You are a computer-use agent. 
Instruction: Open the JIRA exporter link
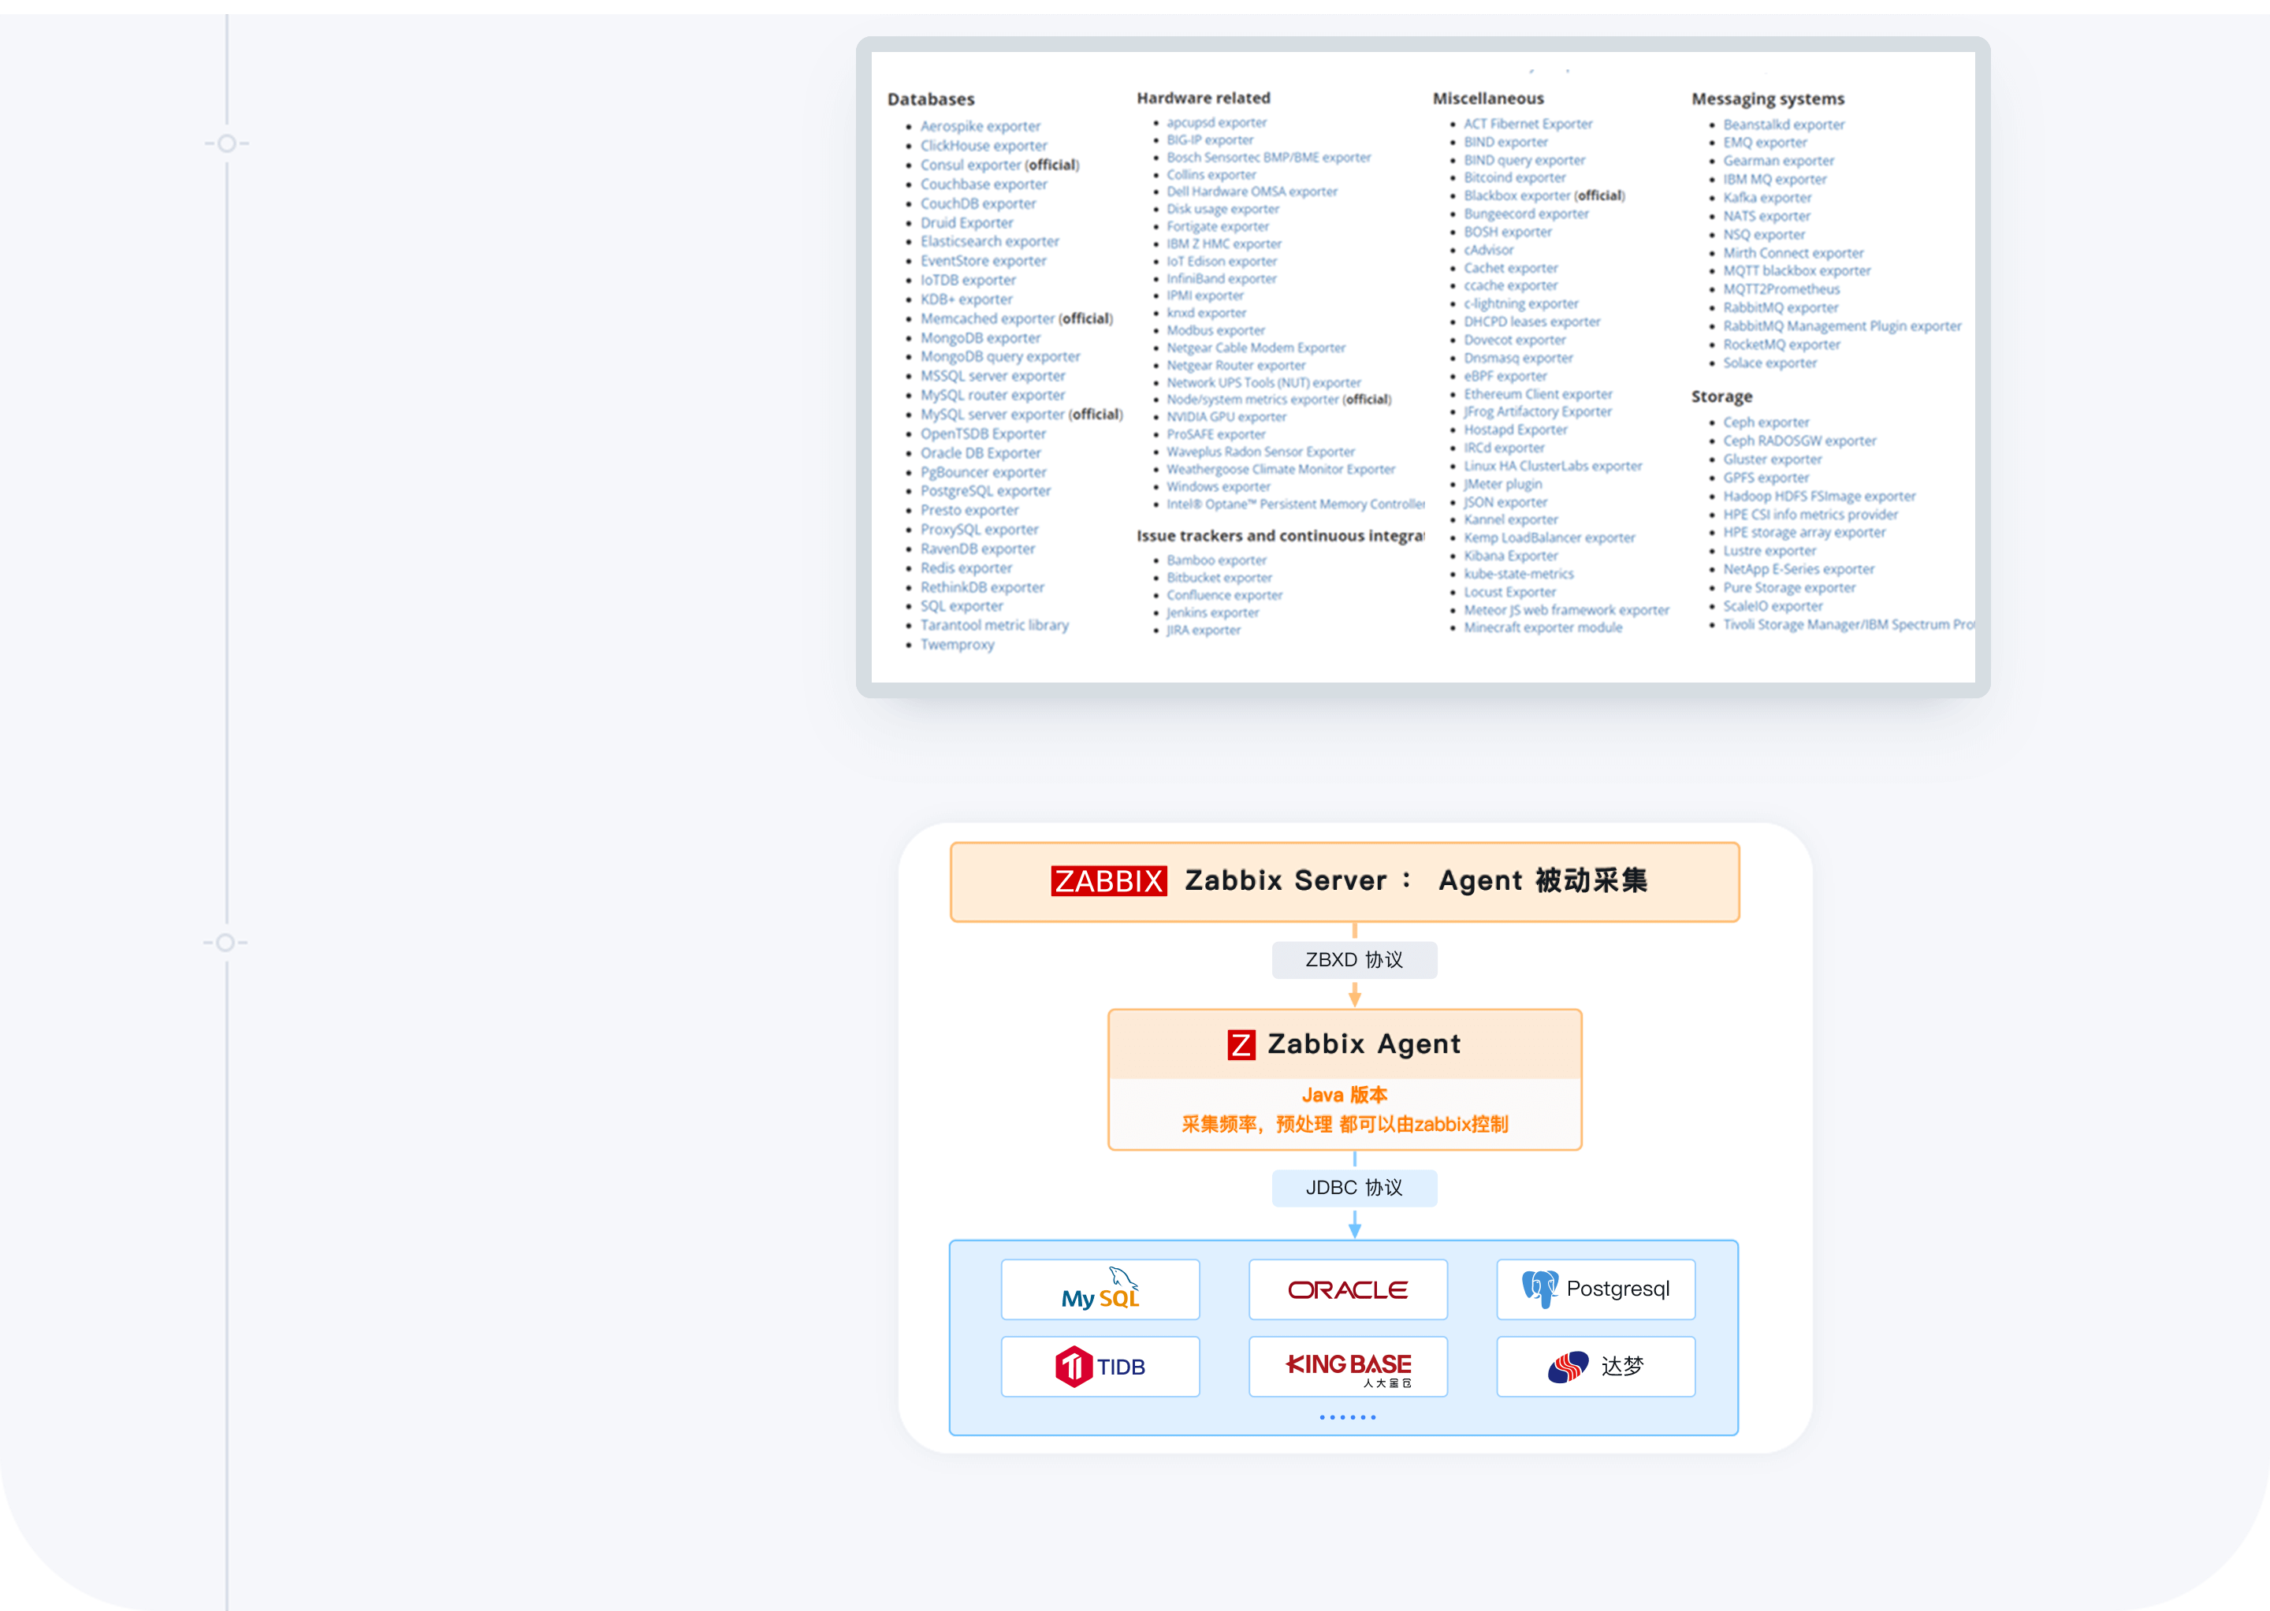(1204, 631)
